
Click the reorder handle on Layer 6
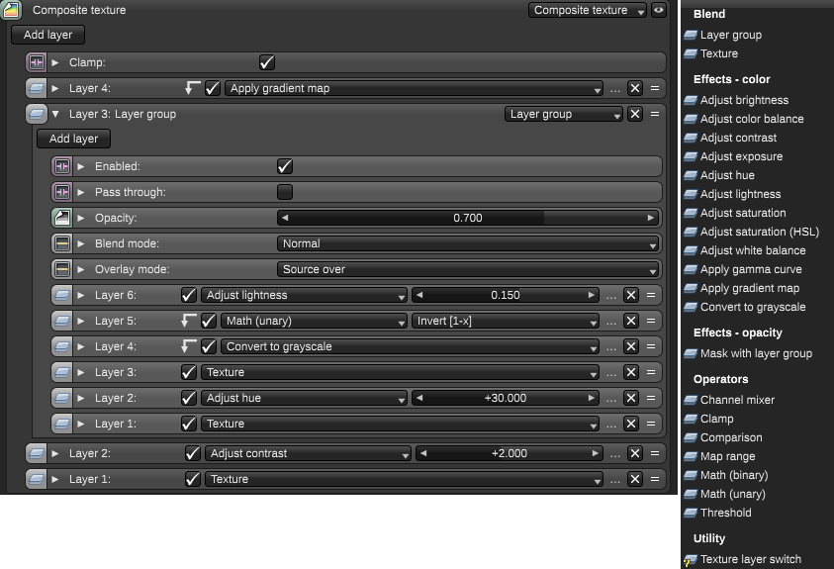pos(651,295)
